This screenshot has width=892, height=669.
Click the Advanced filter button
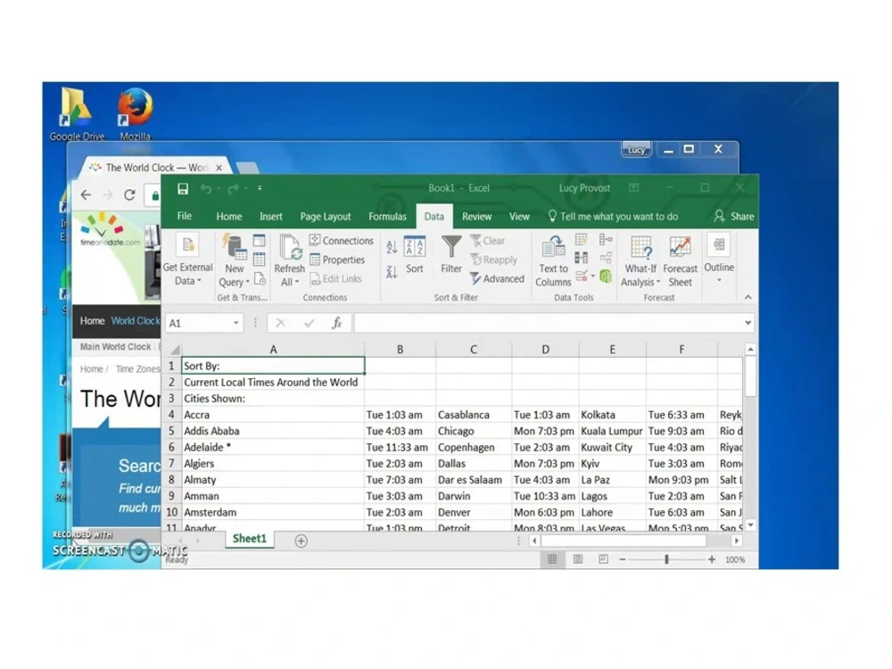(x=497, y=278)
